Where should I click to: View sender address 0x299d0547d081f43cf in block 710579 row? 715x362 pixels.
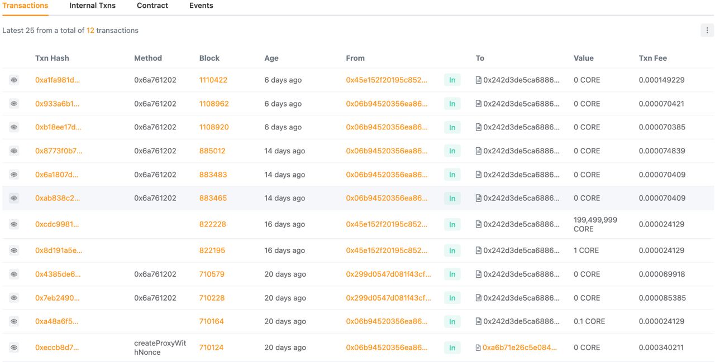coord(388,274)
